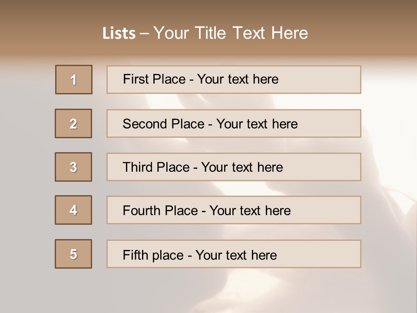The width and height of the screenshot is (417, 313).
Task: Click 'Your text here' in third row
Action: point(242,167)
